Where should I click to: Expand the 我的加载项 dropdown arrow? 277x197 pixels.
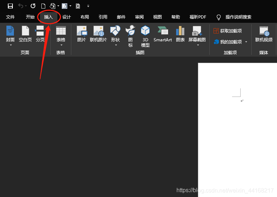246,42
